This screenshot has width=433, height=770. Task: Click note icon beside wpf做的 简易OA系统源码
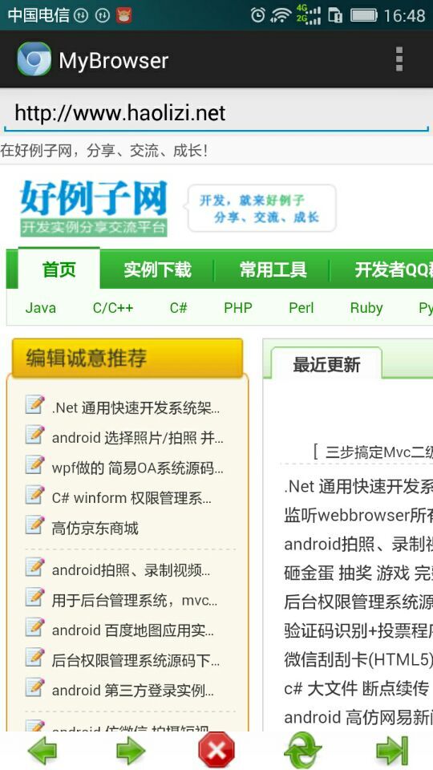tap(34, 464)
